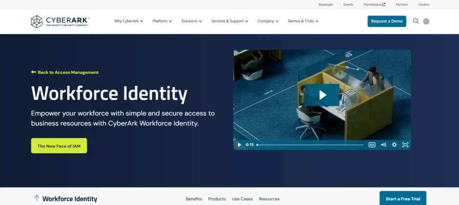Click the Start a Free Trial button

click(x=403, y=199)
